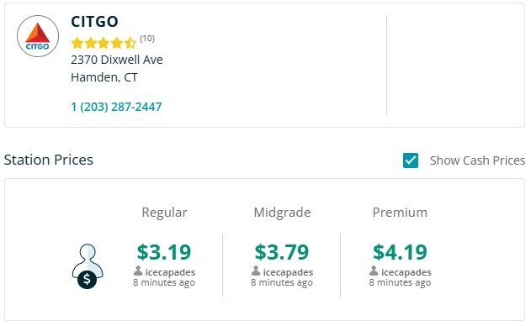This screenshot has height=326, width=531.
Task: Call the 1 (203) 287-2447 phone link
Action: [116, 107]
